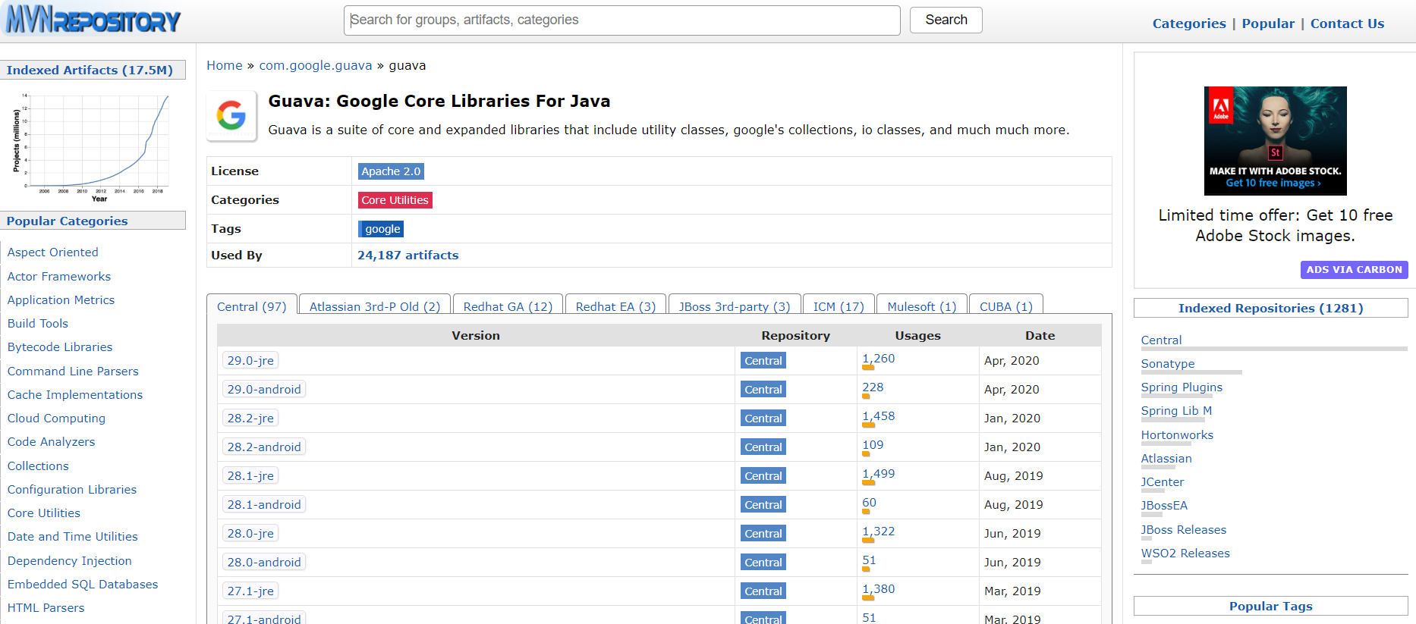
Task: Open Application Metrics category
Action: (61, 300)
